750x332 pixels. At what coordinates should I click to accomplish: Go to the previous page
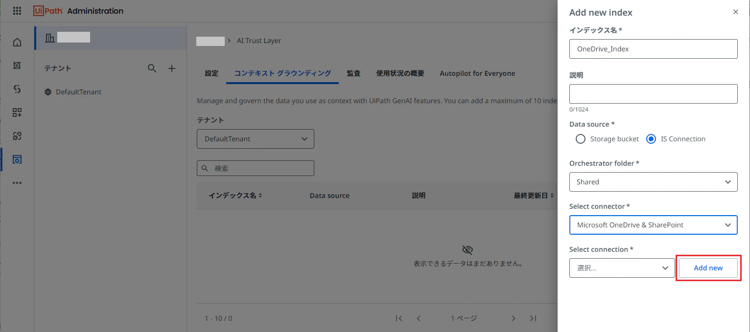419,318
